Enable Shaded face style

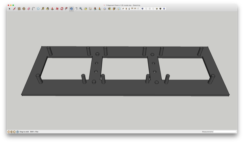click(x=157, y=9)
